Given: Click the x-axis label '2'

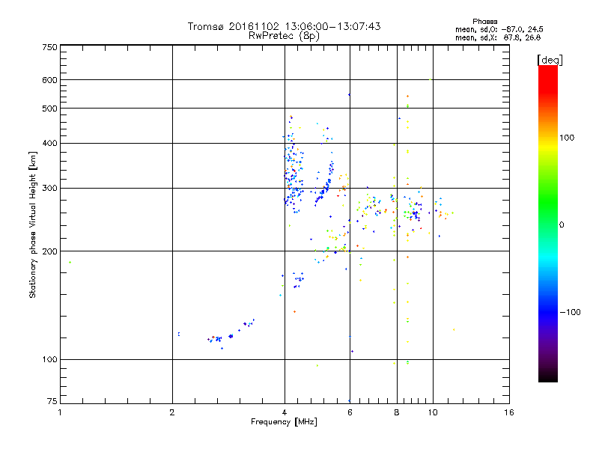Looking at the screenshot, I should (172, 412).
